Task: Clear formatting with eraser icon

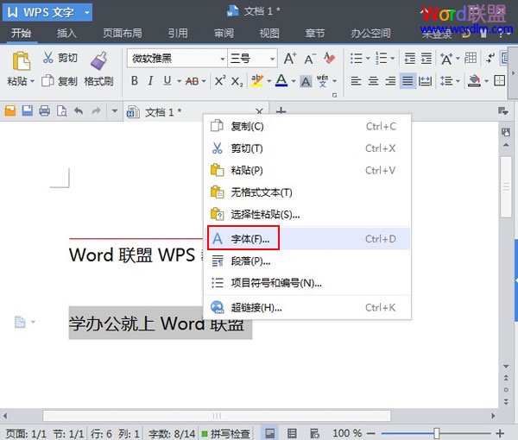Action: (330, 58)
